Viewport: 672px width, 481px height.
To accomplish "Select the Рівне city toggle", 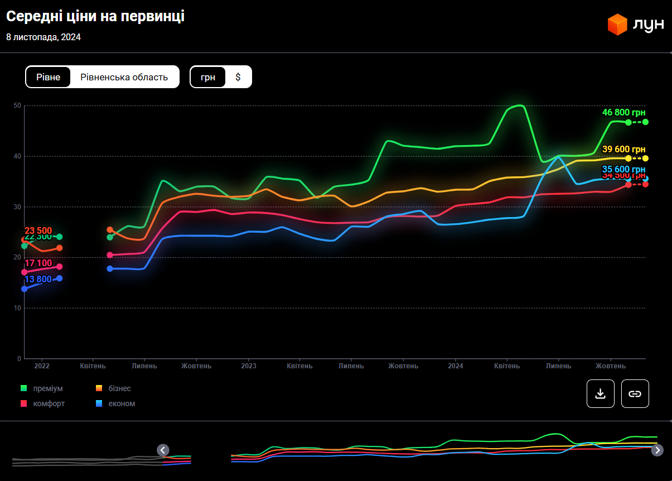I will tap(49, 77).
